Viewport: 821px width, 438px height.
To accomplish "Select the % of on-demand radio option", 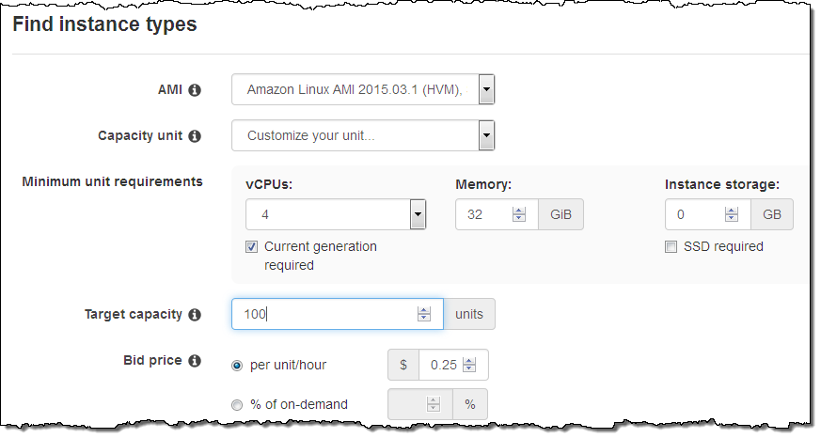I will 237,405.
